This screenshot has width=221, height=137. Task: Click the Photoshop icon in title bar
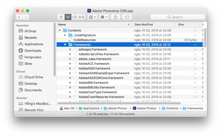(89, 11)
